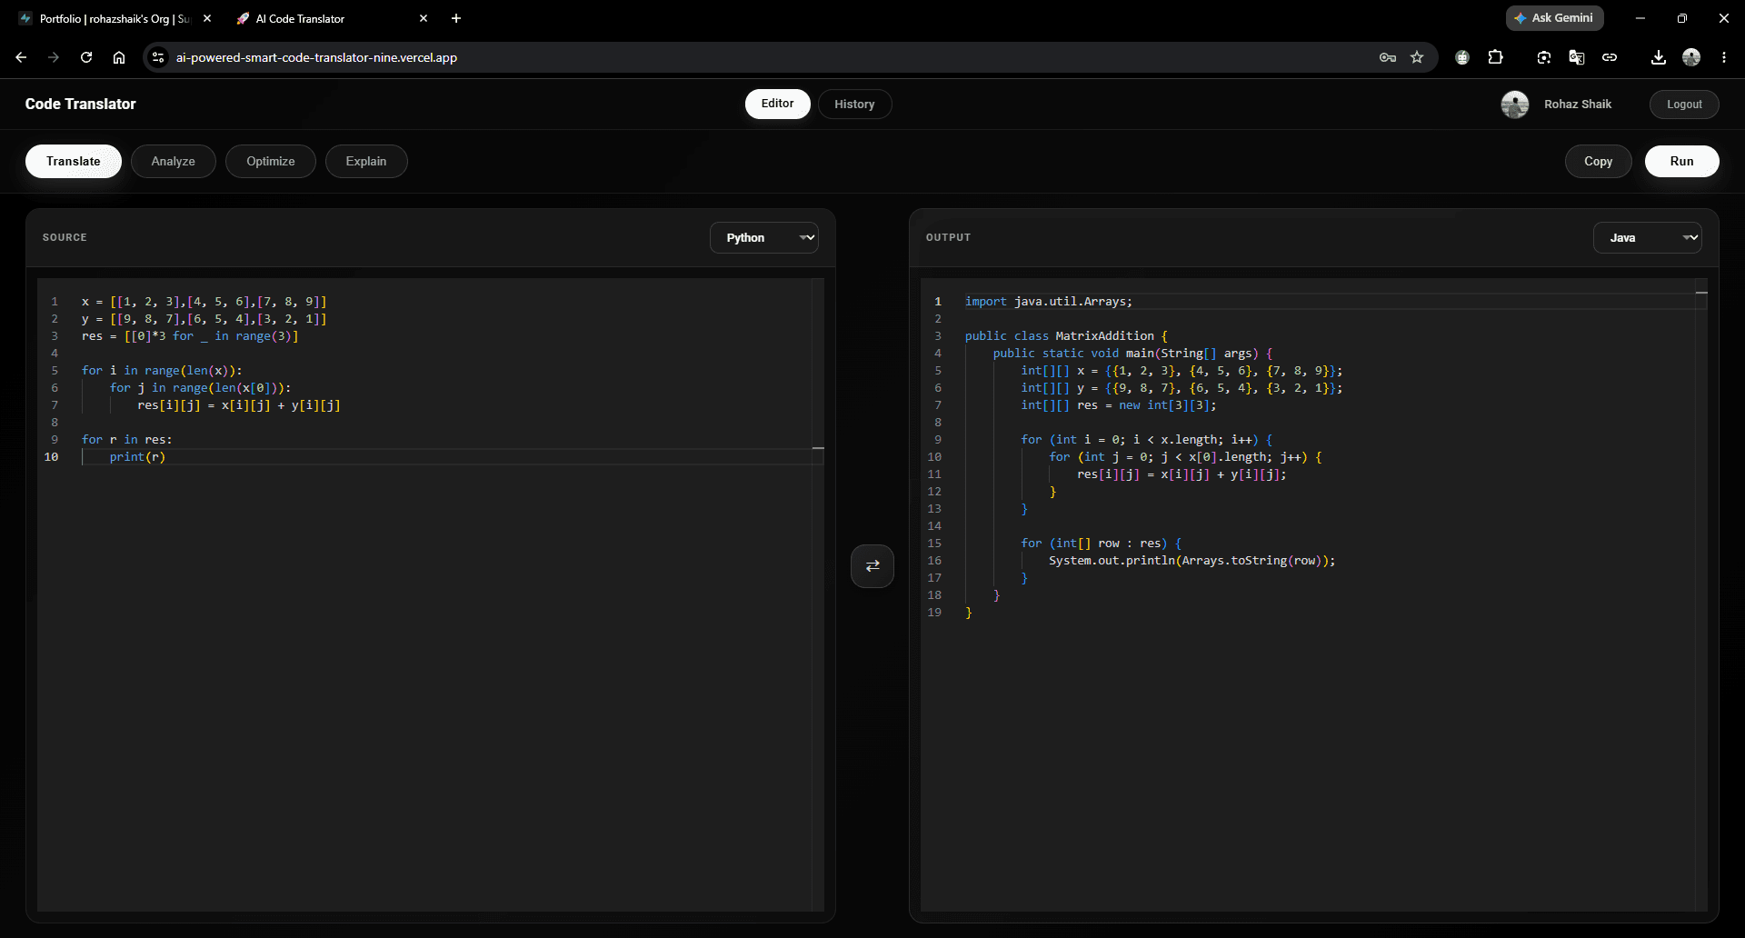This screenshot has height=938, width=1745.
Task: Open the Python source language dropdown
Action: point(763,237)
